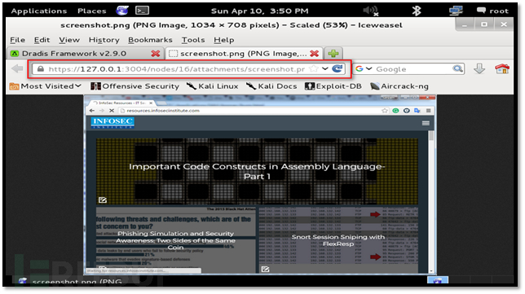
Task: Open the Offensive Security bookmark
Action: 135,86
